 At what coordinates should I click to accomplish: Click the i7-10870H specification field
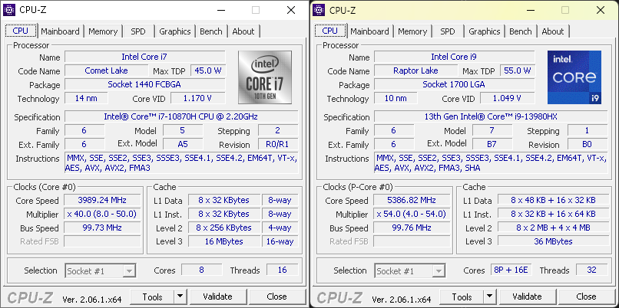181,117
